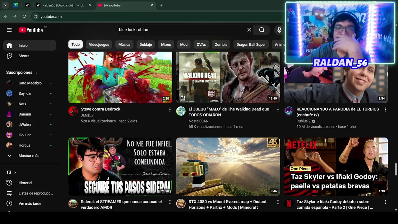Click Netflix channel avatar
Viewport: 398px width, 224px height.
pos(289,203)
